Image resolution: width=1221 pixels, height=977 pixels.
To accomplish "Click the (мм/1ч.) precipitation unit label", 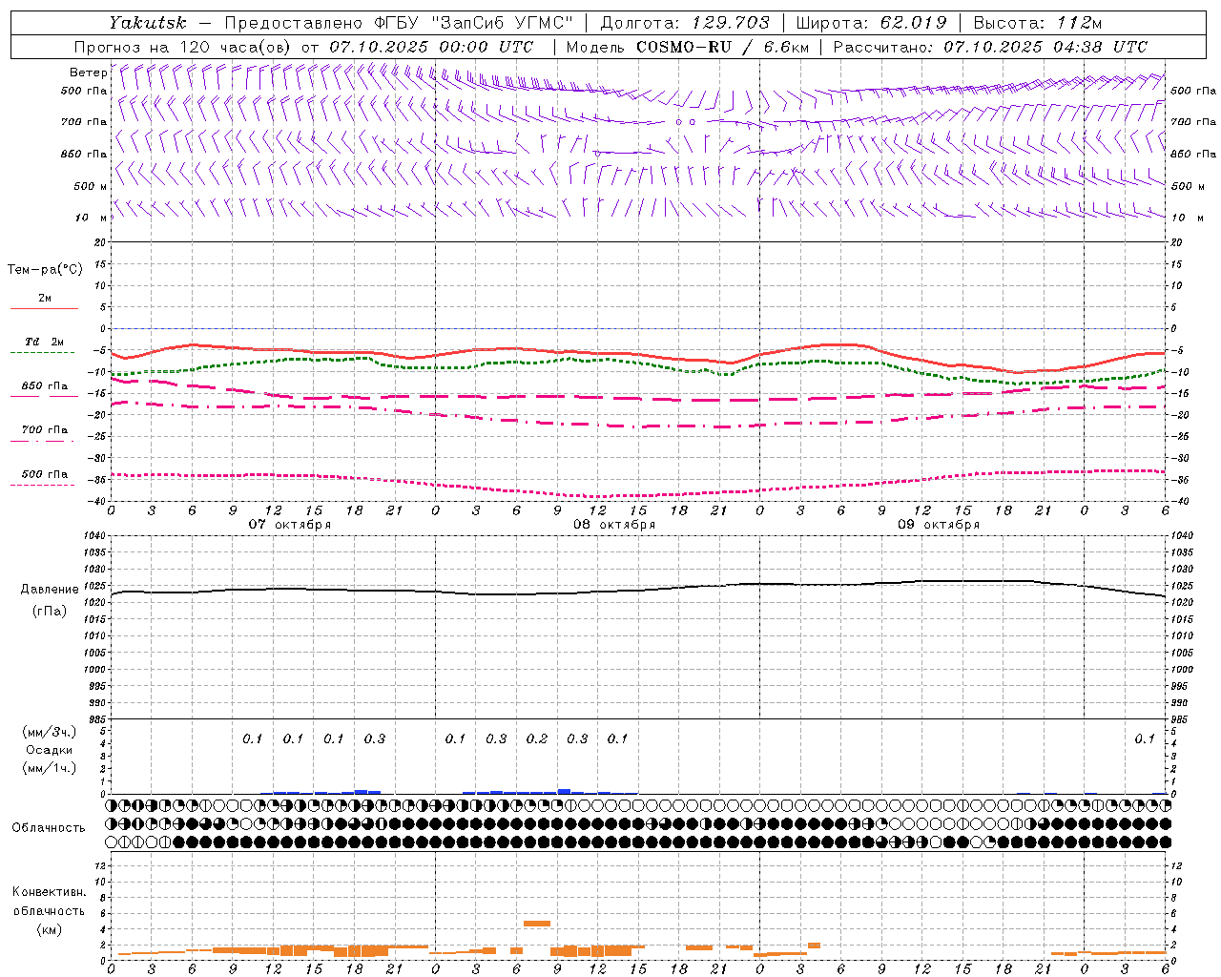I will pos(50,768).
